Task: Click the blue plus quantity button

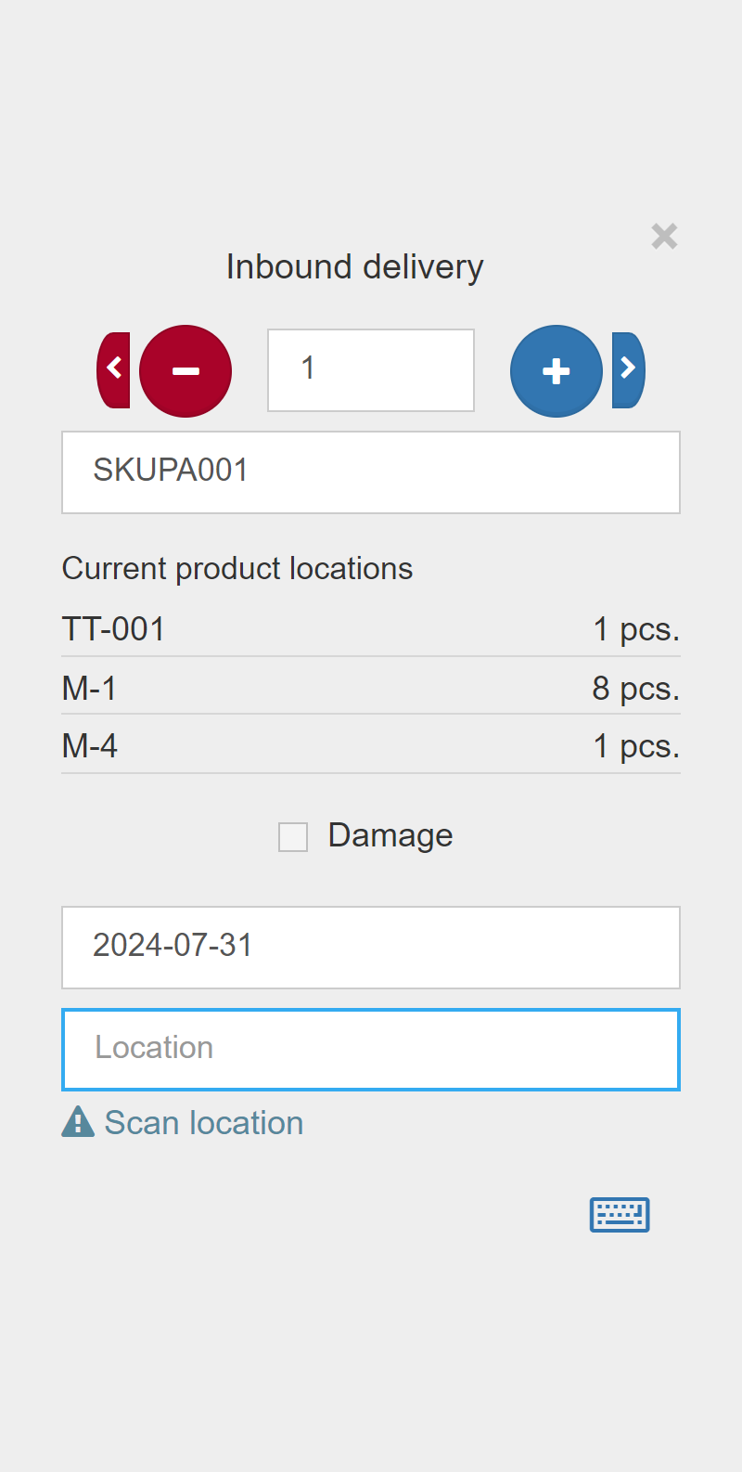Action: (x=556, y=371)
